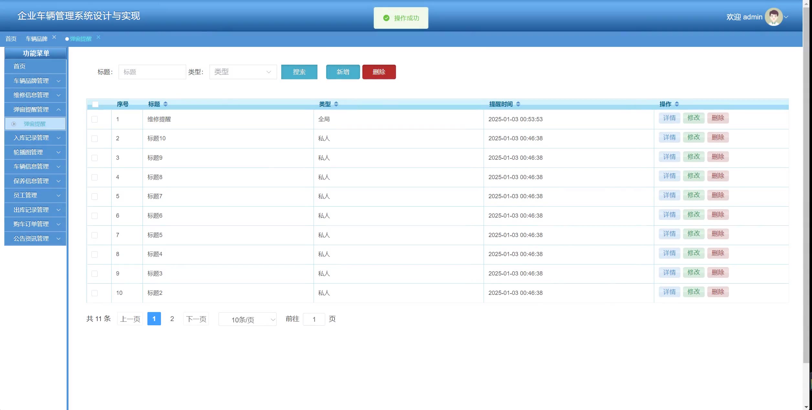Viewport: 812px width, 410px height.
Task: Click the play icon beside 弹窗提醒 submenu
Action: [x=14, y=124]
